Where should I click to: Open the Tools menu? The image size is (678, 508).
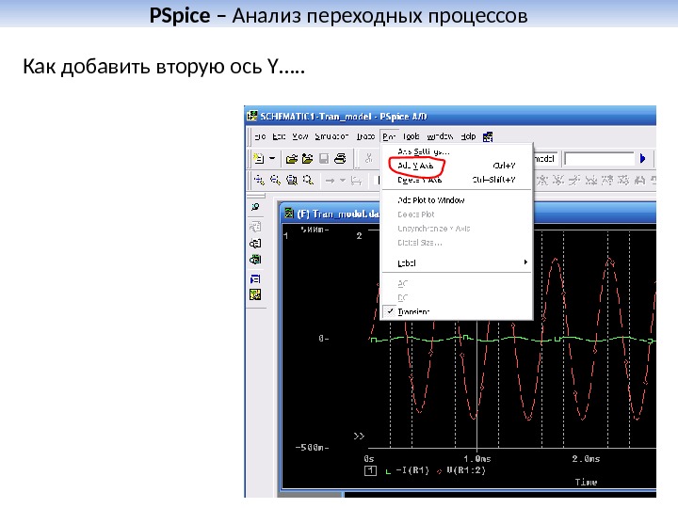(x=411, y=136)
